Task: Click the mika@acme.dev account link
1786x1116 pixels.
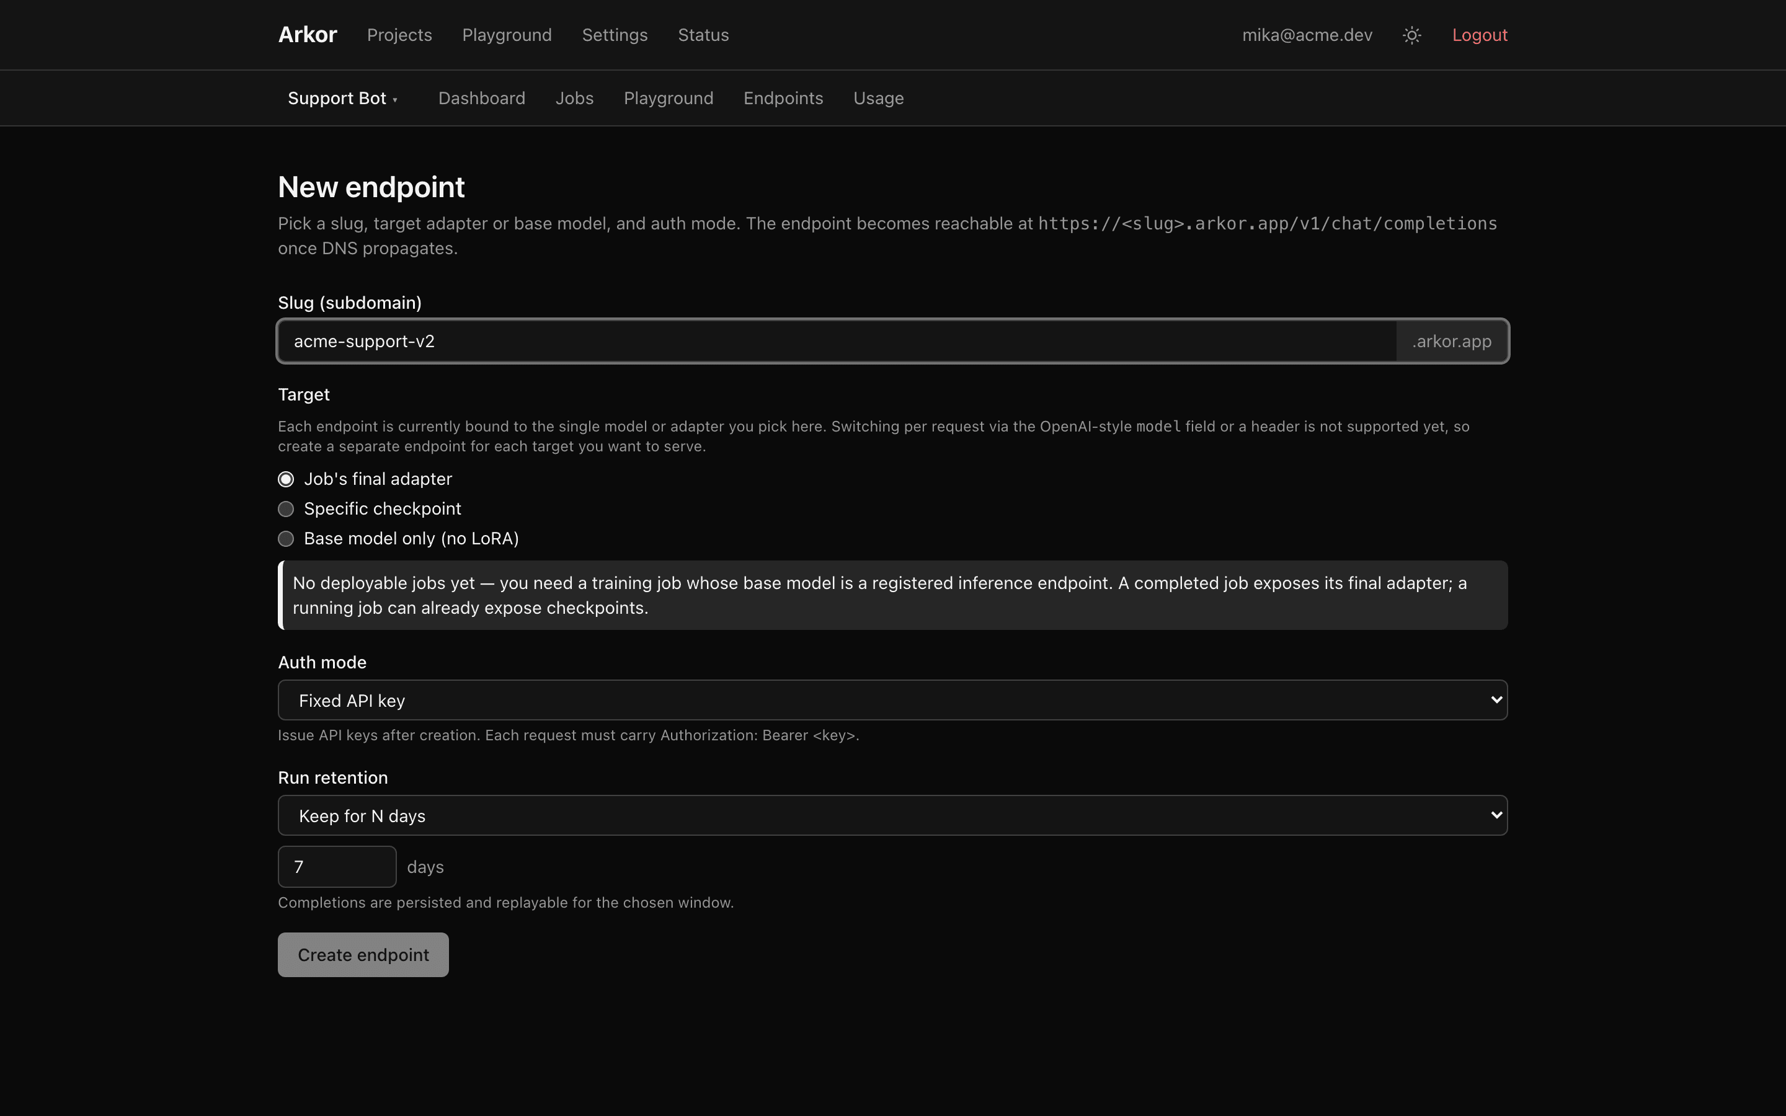Action: click(x=1307, y=35)
